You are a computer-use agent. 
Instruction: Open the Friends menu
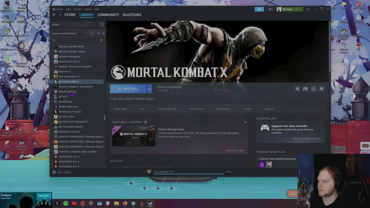tap(77, 9)
